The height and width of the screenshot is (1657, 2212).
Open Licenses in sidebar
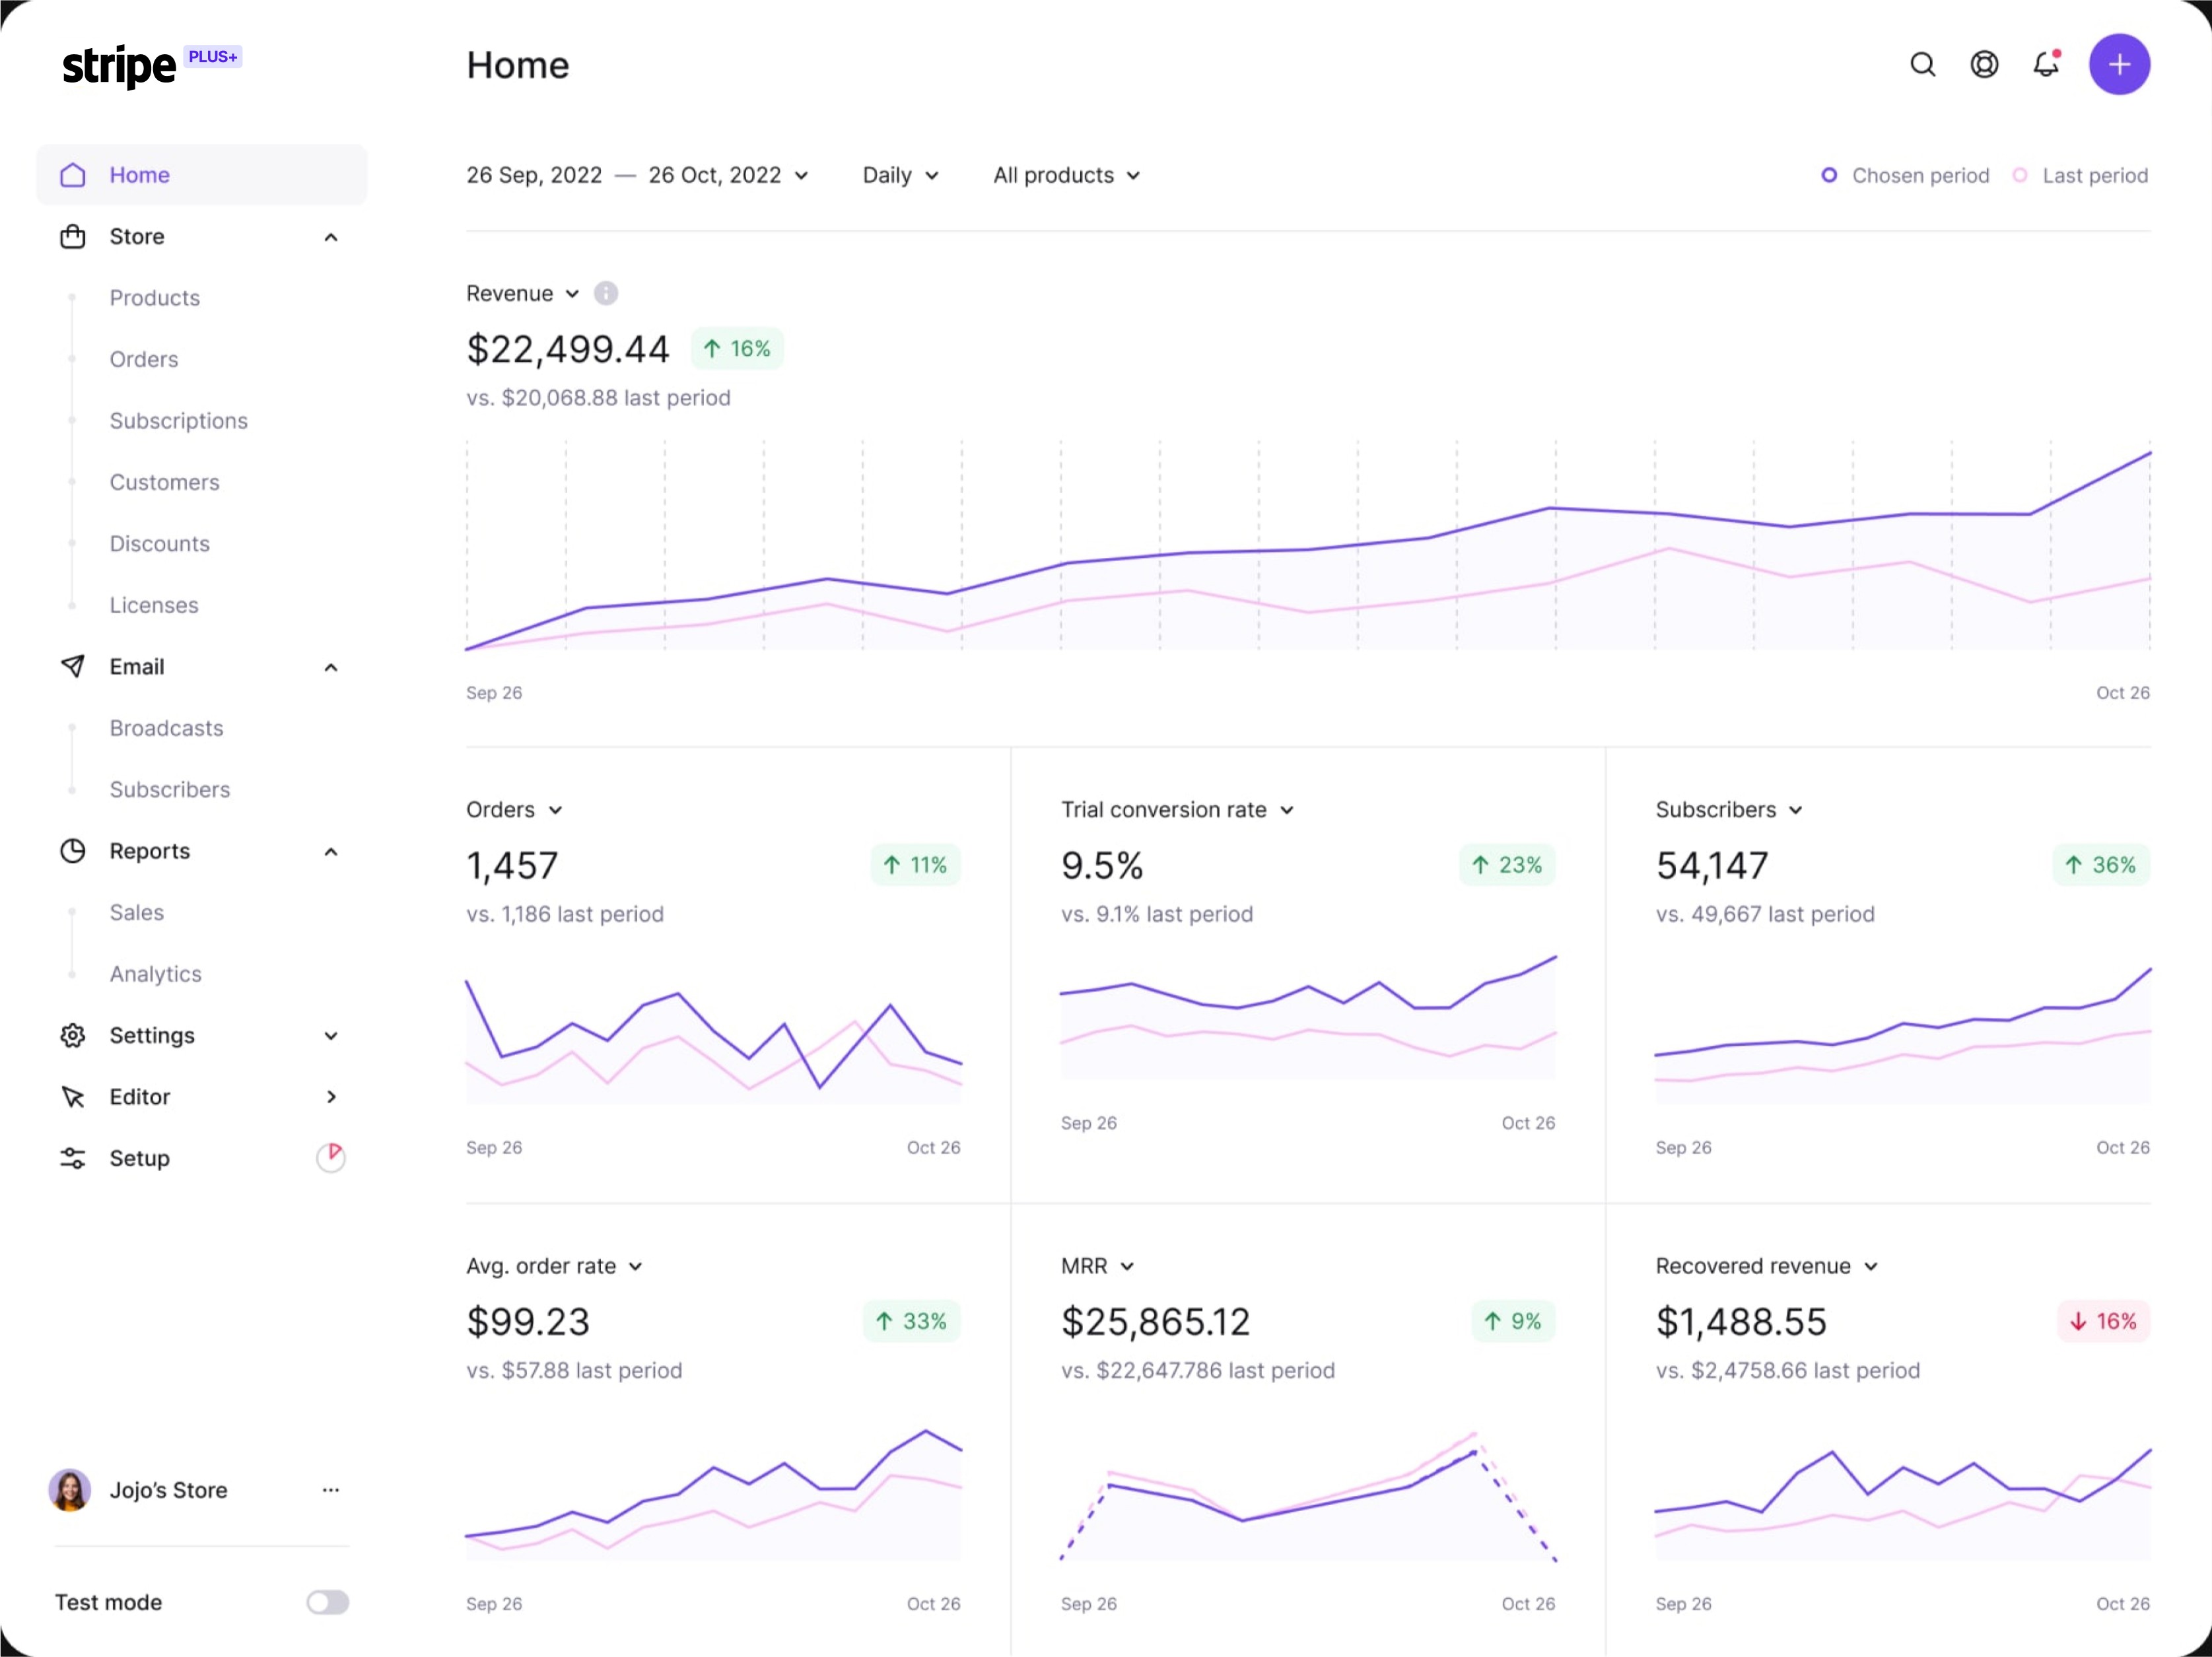(x=154, y=605)
